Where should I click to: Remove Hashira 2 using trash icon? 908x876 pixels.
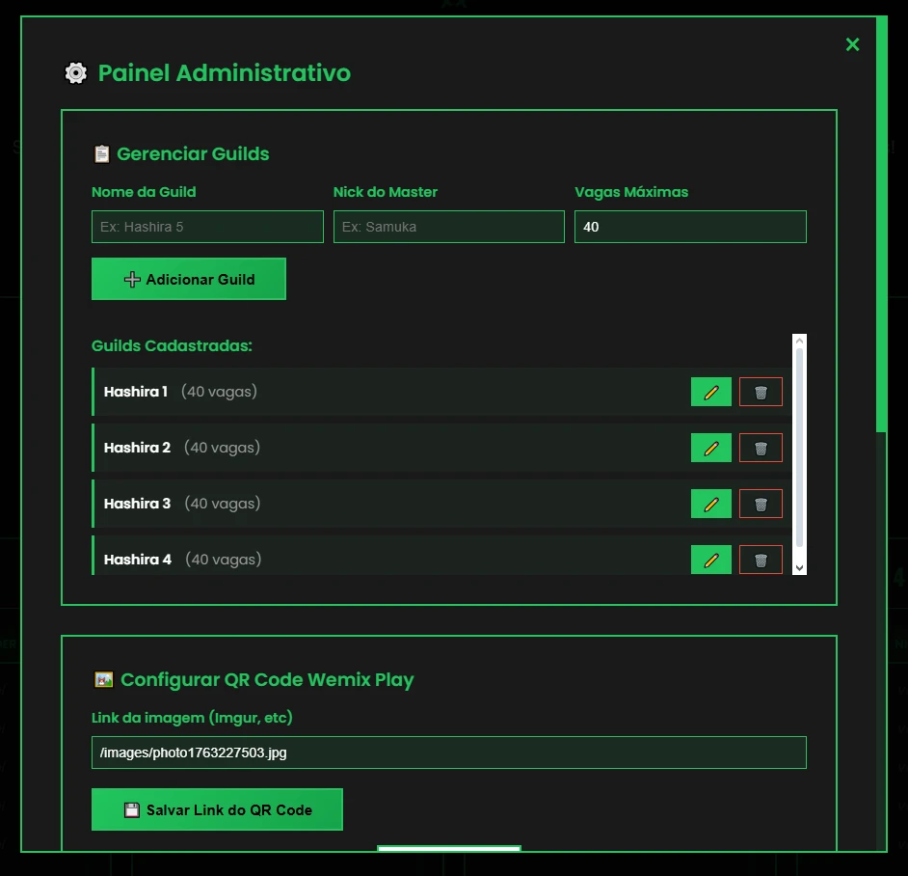pos(761,448)
